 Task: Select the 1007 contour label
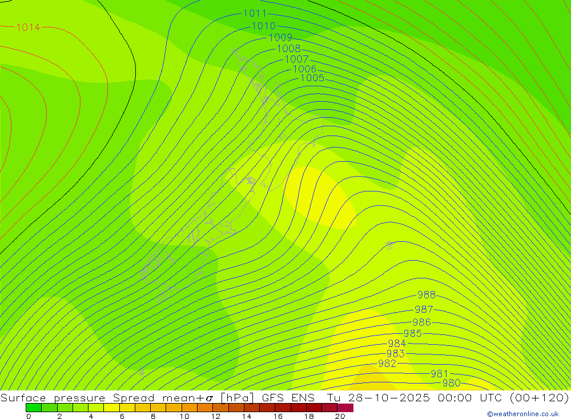tap(296, 59)
